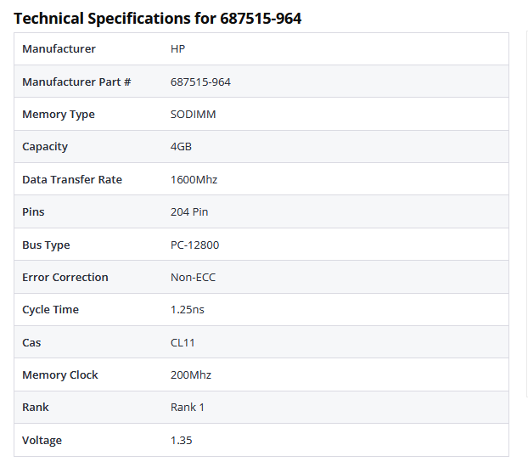528x473 pixels.
Task: Select the Rank 1 value
Action: 188,408
